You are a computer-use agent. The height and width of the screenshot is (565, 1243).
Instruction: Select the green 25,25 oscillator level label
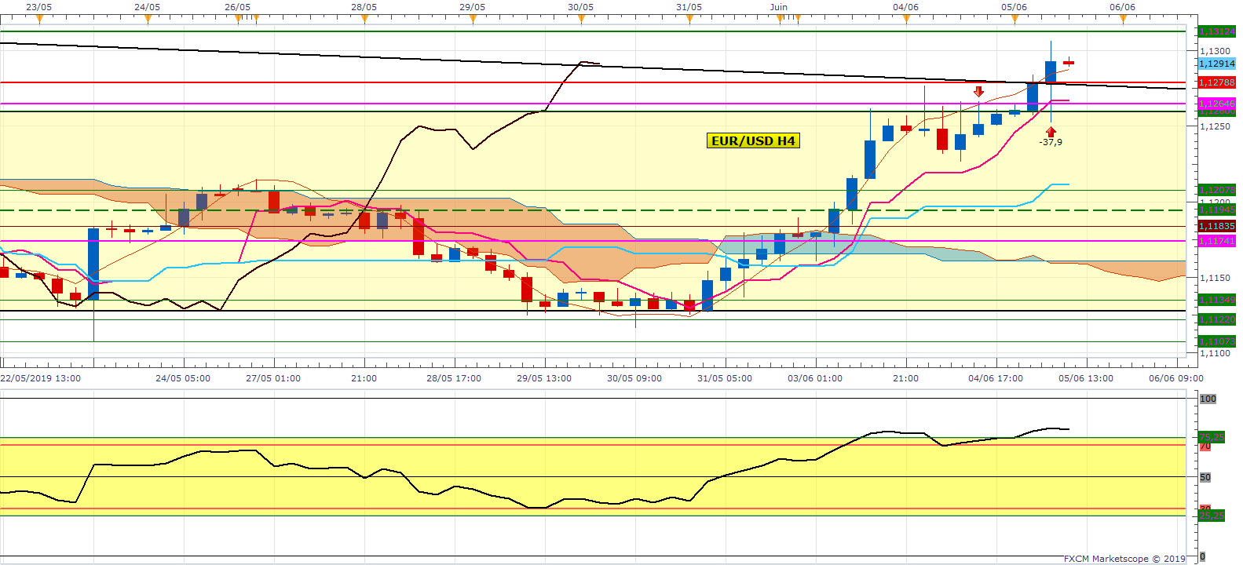click(1212, 516)
